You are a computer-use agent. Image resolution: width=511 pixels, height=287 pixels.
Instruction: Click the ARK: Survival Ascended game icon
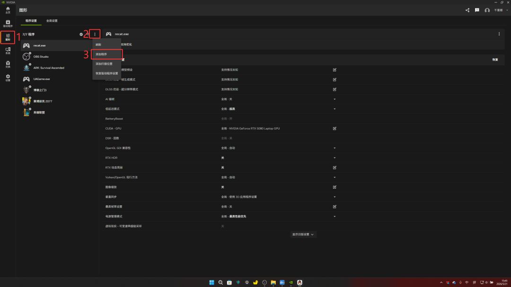click(x=26, y=68)
